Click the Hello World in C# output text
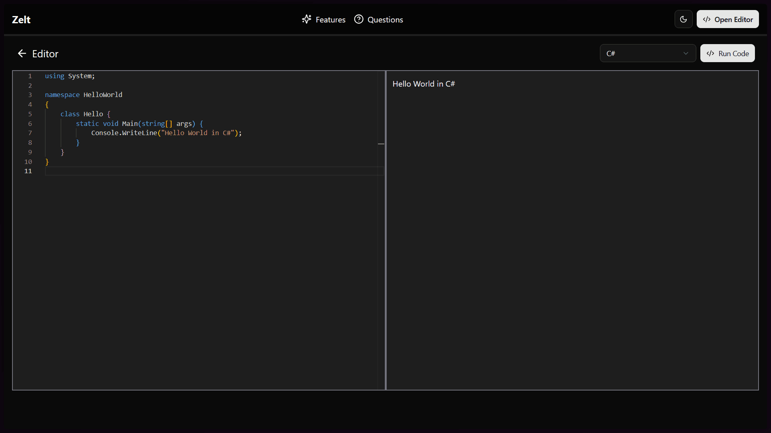Viewport: 771px width, 433px height. point(424,84)
